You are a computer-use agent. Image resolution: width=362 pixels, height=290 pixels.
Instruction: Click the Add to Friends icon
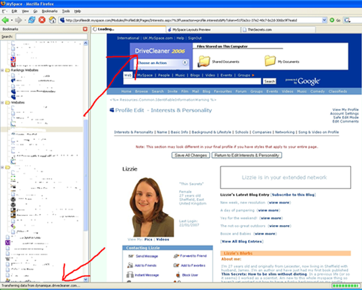130,265
